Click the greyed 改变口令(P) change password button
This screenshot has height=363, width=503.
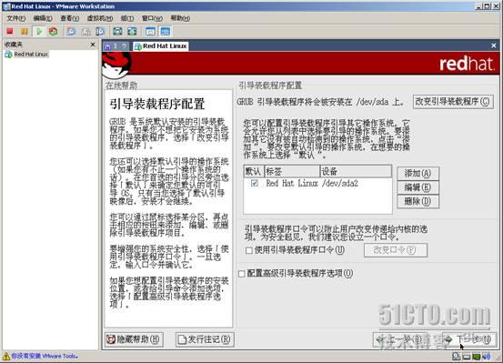[x=396, y=250]
